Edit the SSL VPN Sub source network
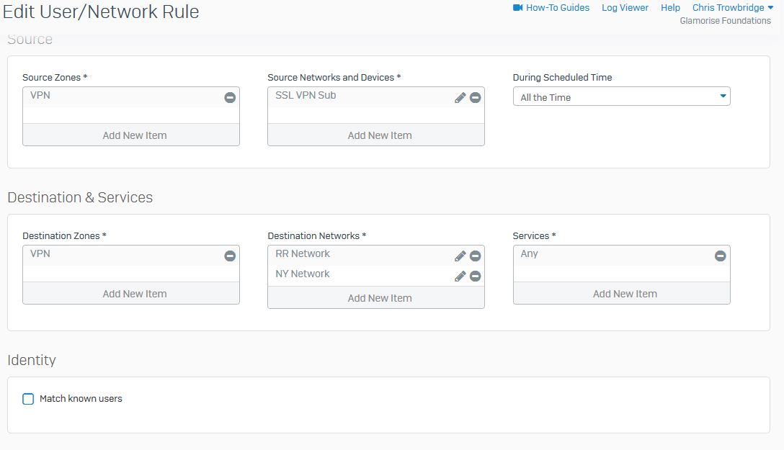The height and width of the screenshot is (450, 784). (460, 97)
